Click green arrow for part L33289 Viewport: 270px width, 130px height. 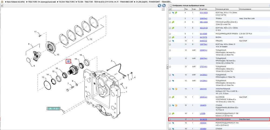point(173,114)
